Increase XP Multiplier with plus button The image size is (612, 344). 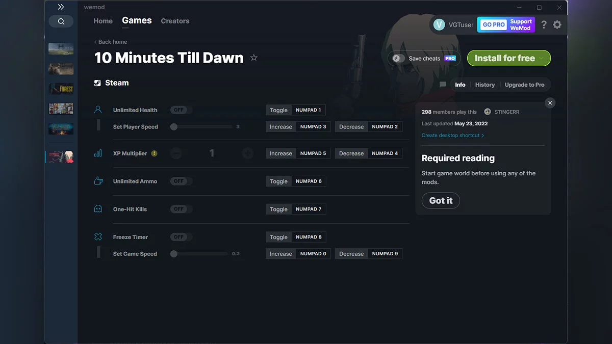pyautogui.click(x=248, y=153)
